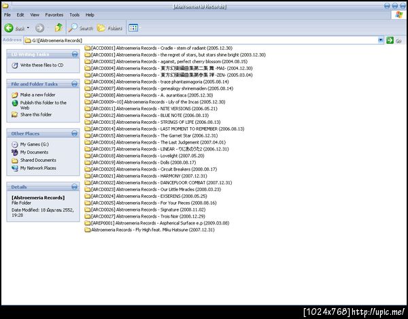Select ARCD0008 A. aurantiaca folder name
Screen dimensions: 408x319
click(152, 95)
